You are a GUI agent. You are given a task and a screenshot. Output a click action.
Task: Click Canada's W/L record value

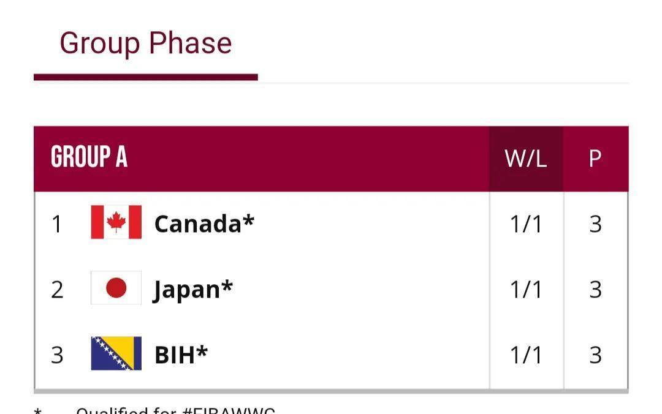point(526,225)
